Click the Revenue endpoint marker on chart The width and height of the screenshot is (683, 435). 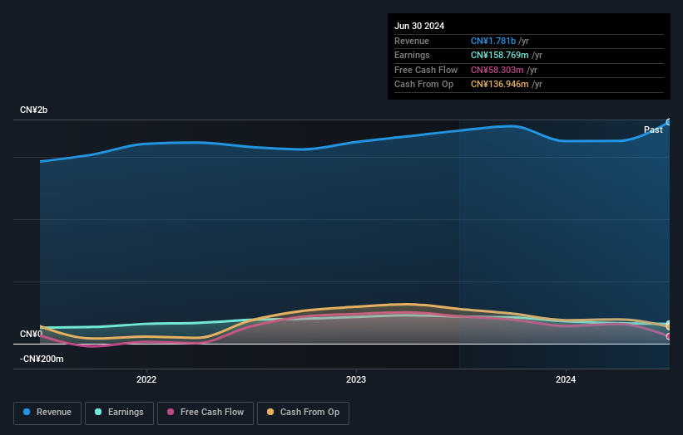click(669, 122)
